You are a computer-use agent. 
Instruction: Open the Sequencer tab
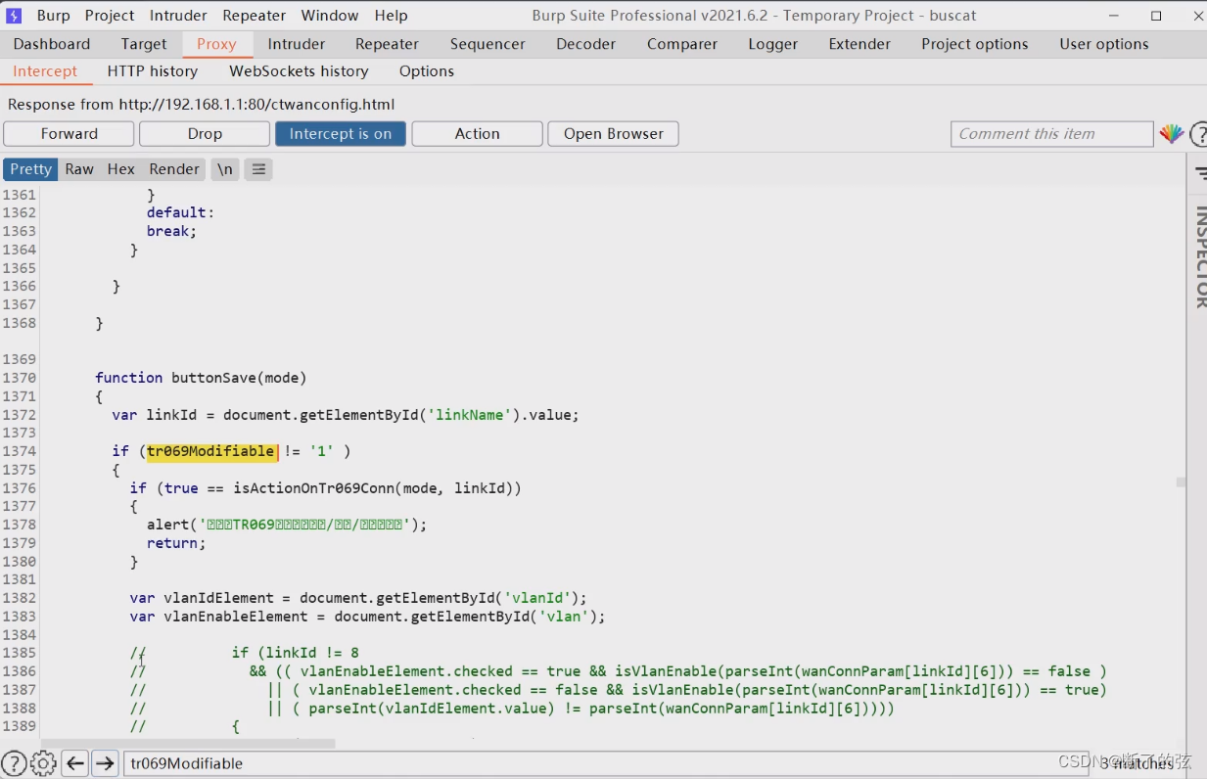click(x=487, y=44)
